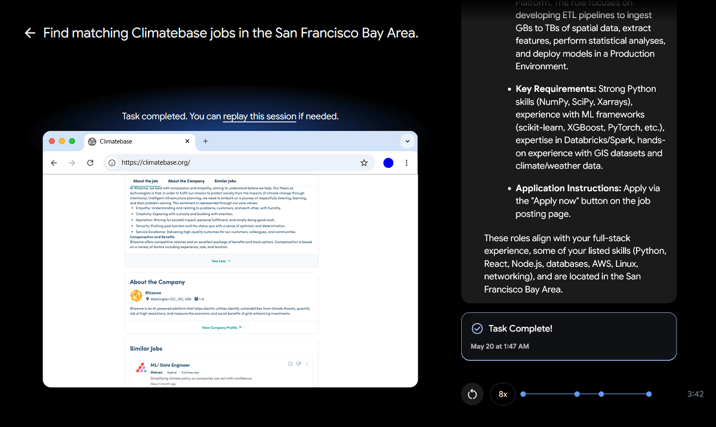Screen dimensions: 716x427
Task: Open the 'ML/ Data Engineer' job title
Action: point(170,365)
